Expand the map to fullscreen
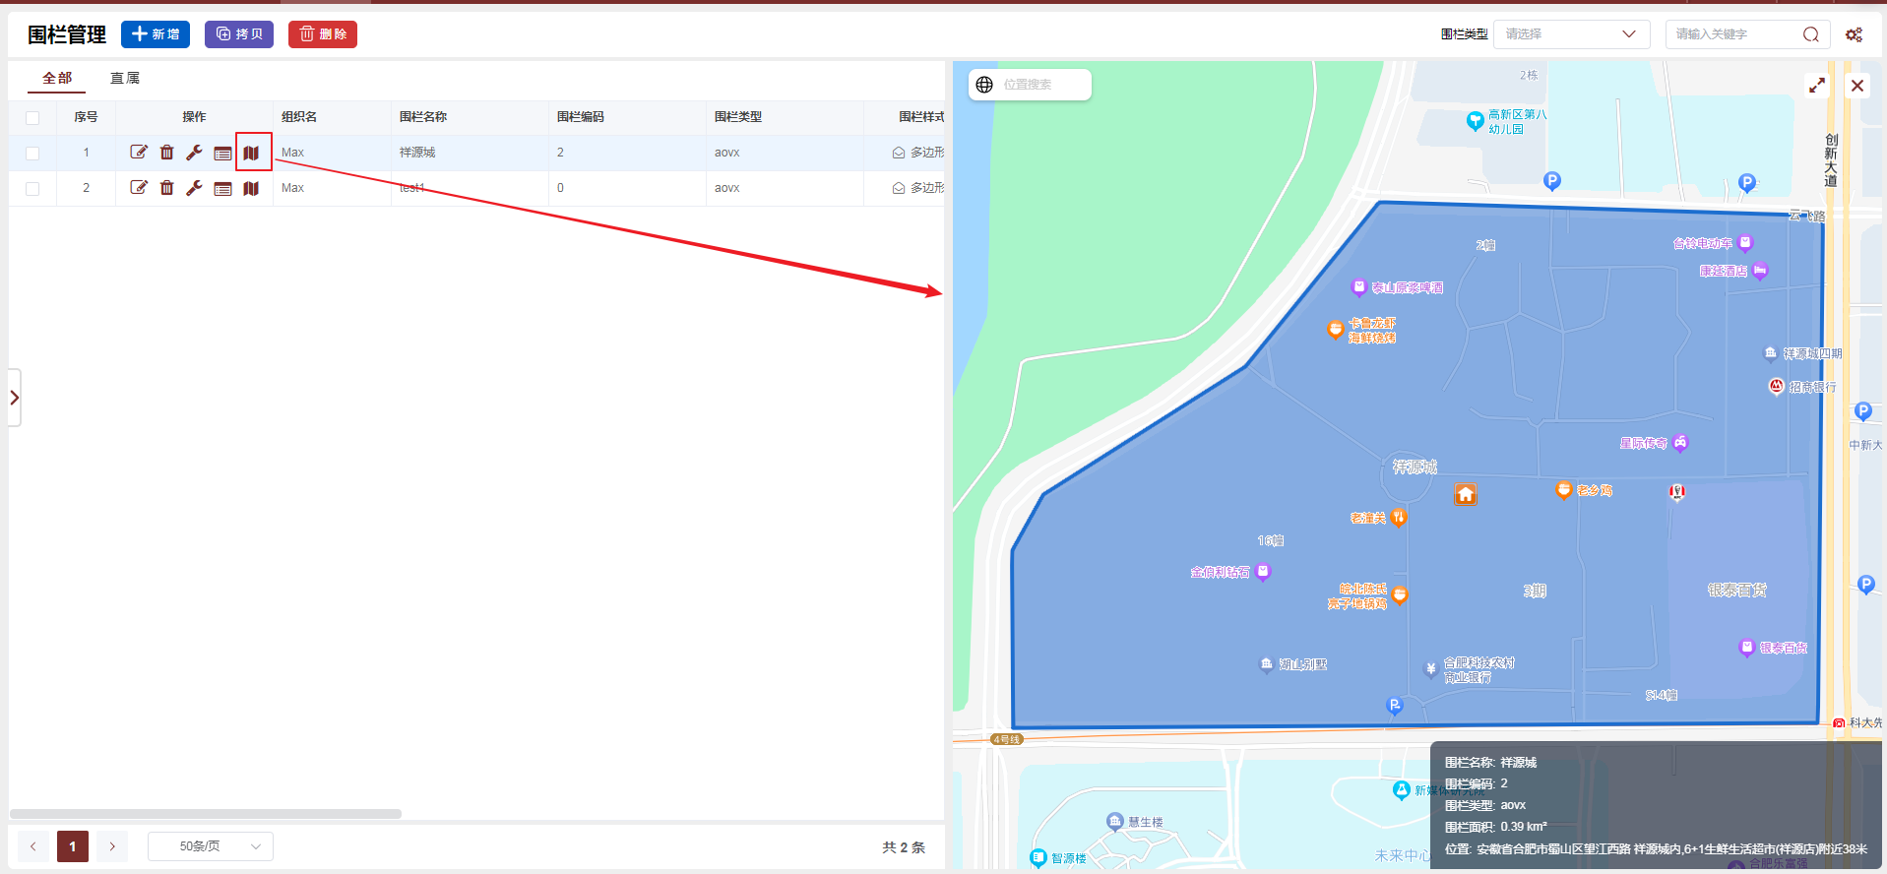The width and height of the screenshot is (1887, 874). 1816,86
